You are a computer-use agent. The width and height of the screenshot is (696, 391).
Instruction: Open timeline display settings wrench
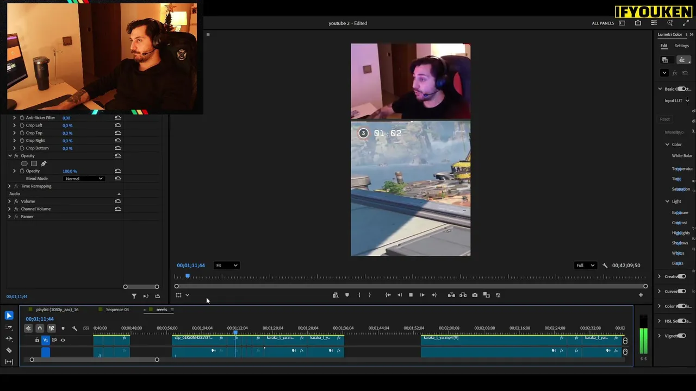[x=74, y=328]
